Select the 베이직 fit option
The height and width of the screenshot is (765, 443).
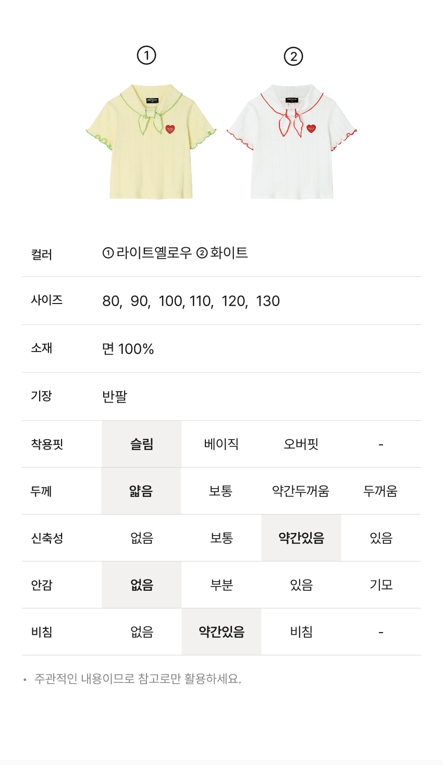[x=221, y=444]
